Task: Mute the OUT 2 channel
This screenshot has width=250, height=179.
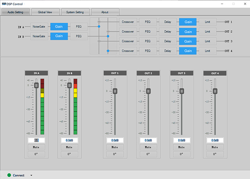Action: pos(148,147)
